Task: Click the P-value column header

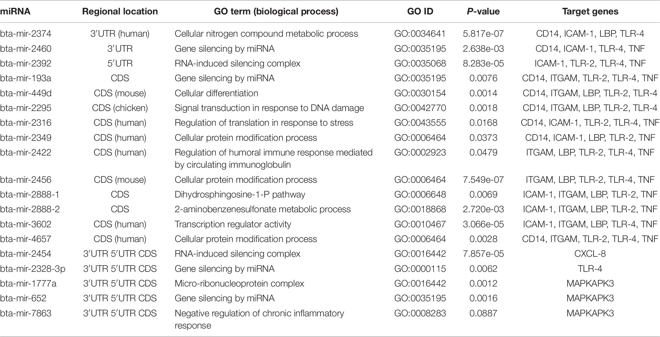Action: click(x=483, y=12)
